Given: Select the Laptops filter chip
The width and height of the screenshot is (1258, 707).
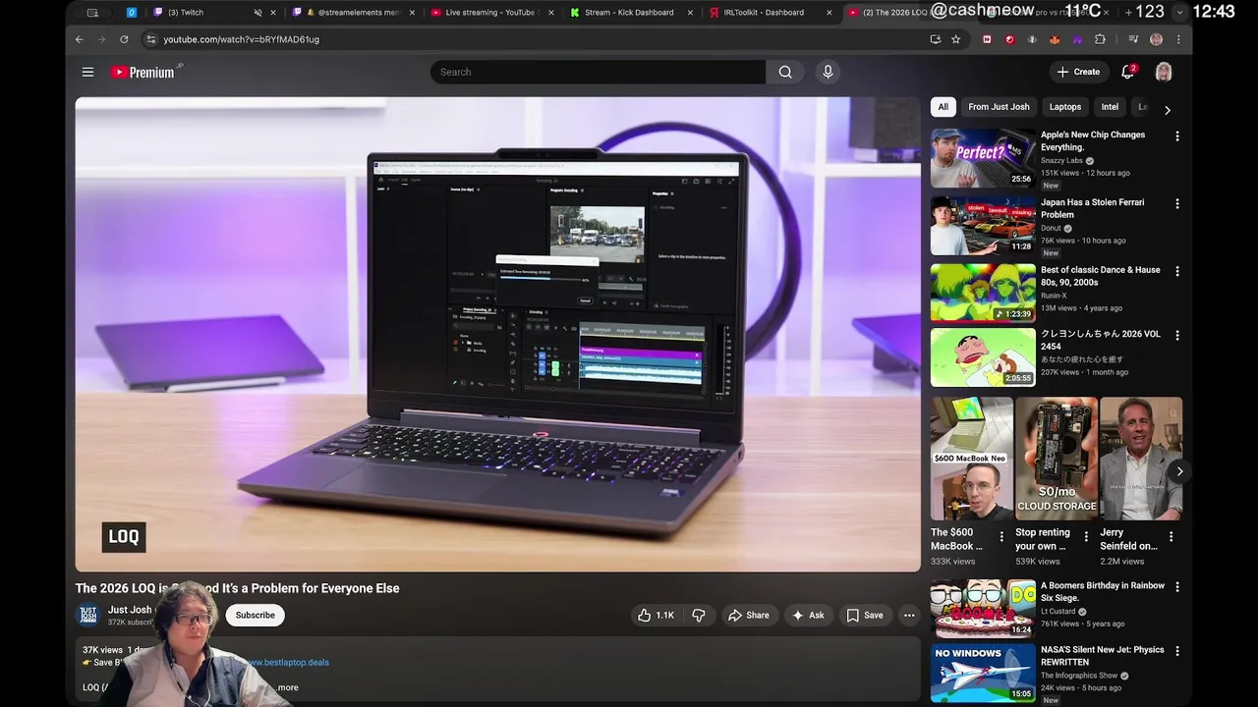Looking at the screenshot, I should pos(1064,107).
